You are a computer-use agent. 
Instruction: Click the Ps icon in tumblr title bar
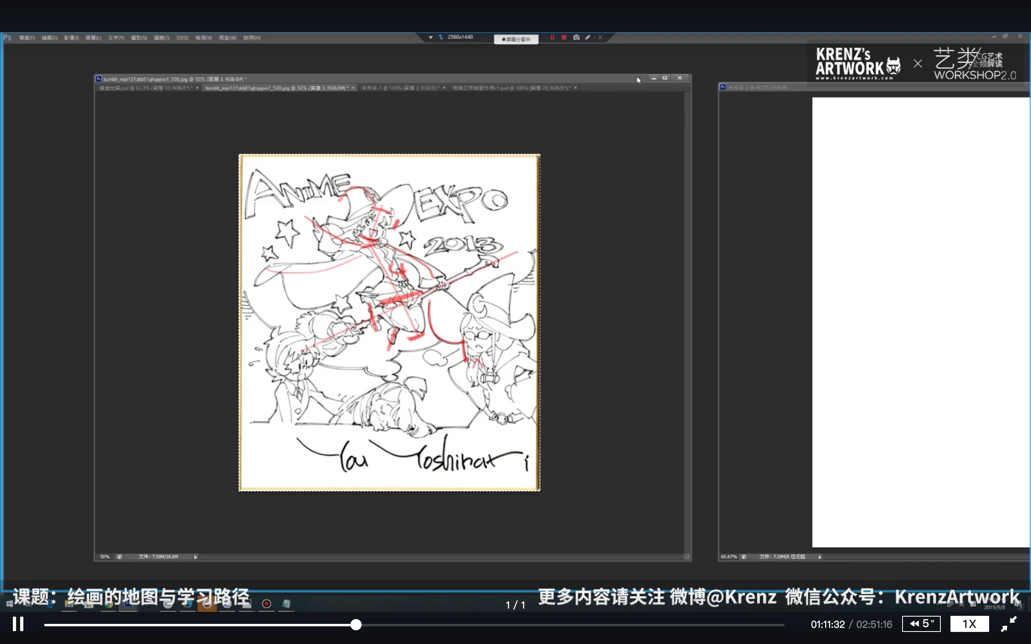[x=99, y=79]
